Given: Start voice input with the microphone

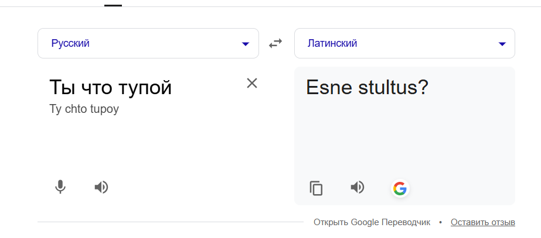Looking at the screenshot, I should (60, 187).
